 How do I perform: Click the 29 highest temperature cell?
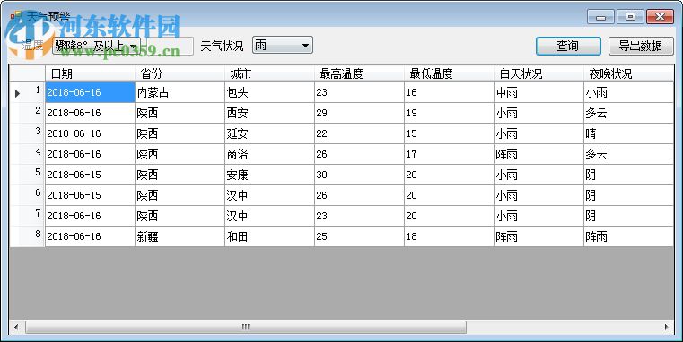[x=359, y=113]
